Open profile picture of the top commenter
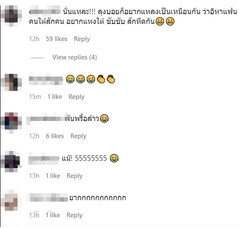The image size is (241, 228). coord(11,16)
